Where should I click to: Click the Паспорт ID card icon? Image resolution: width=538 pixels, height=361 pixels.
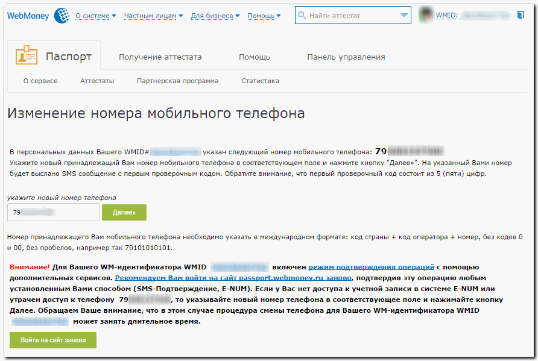coord(27,56)
